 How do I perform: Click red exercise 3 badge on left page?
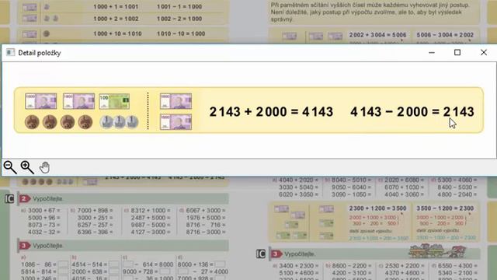click(24, 246)
